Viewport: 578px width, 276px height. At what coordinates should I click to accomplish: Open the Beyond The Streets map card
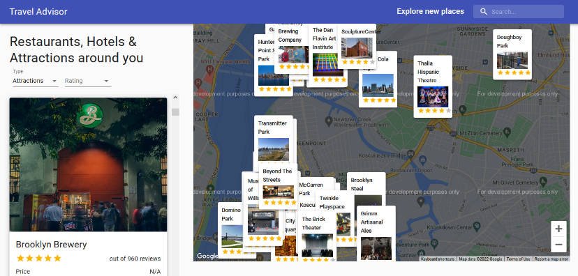click(x=278, y=186)
